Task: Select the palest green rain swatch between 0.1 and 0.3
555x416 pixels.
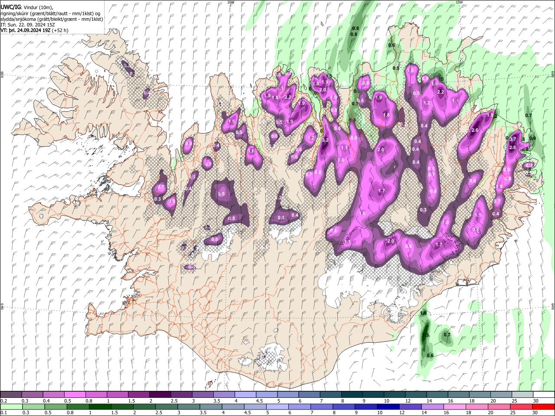Action: click(11, 406)
